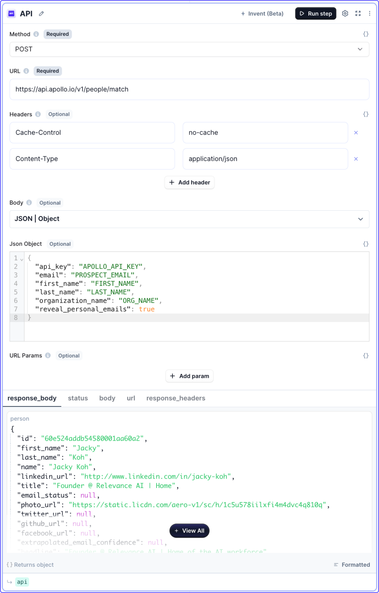This screenshot has width=379, height=593.
Task: Toggle variable braces for Json Object
Action: tap(366, 244)
